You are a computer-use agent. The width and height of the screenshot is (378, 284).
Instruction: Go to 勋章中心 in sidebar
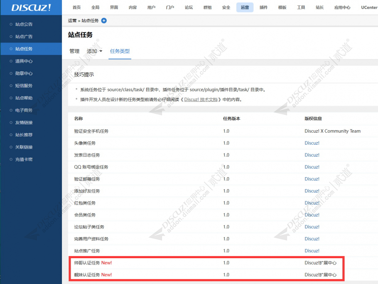pyautogui.click(x=24, y=73)
